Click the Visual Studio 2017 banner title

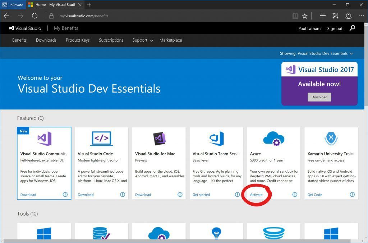click(326, 70)
